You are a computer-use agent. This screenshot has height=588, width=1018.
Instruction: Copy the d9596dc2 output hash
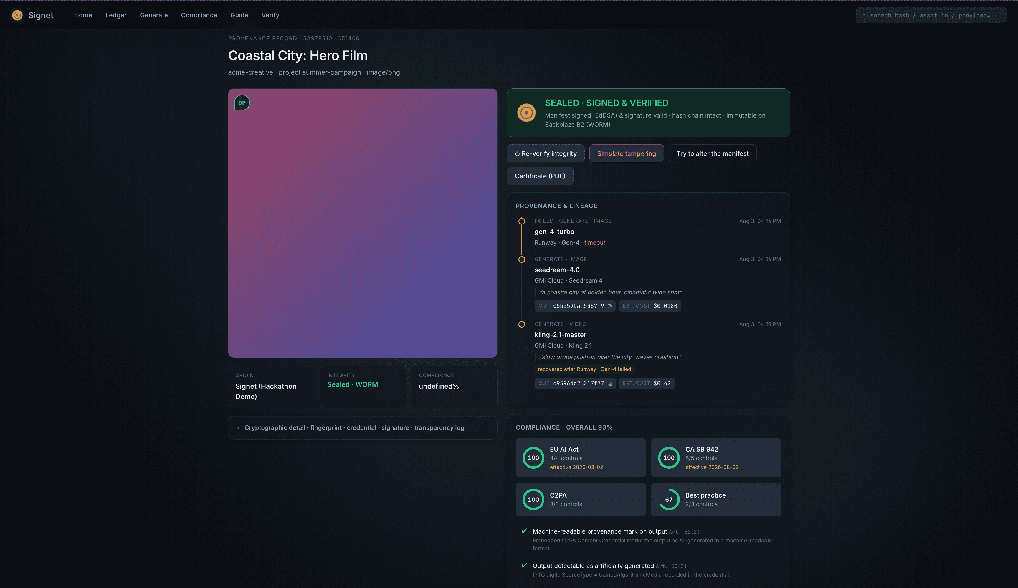609,384
